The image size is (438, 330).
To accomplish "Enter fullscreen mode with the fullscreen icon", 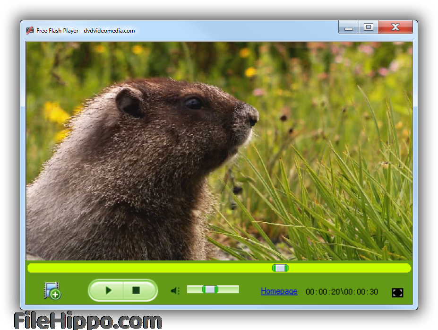I will point(397,293).
